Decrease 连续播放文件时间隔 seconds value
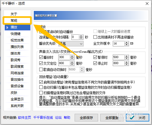This screenshot has height=125, width=152. click(81, 38)
